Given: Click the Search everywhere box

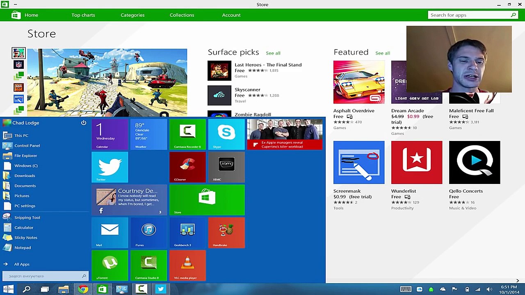Looking at the screenshot, I should click(x=45, y=276).
